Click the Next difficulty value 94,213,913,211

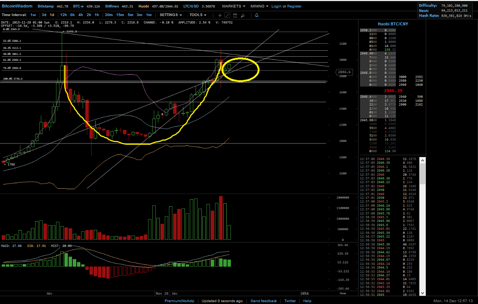tap(454, 11)
